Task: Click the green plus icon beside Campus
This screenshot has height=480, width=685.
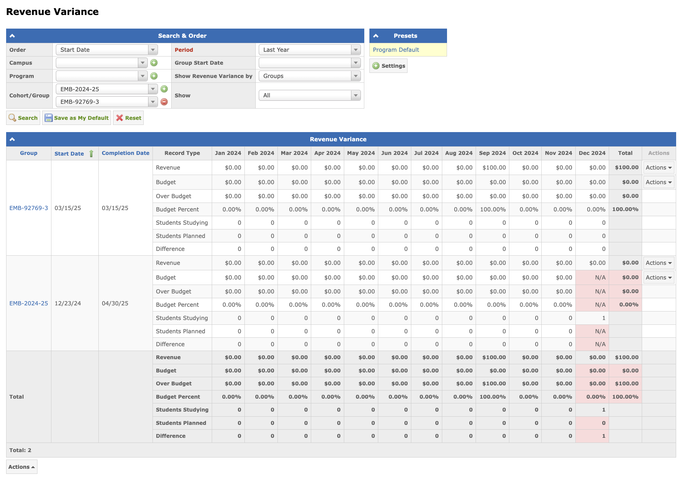Action: click(154, 63)
